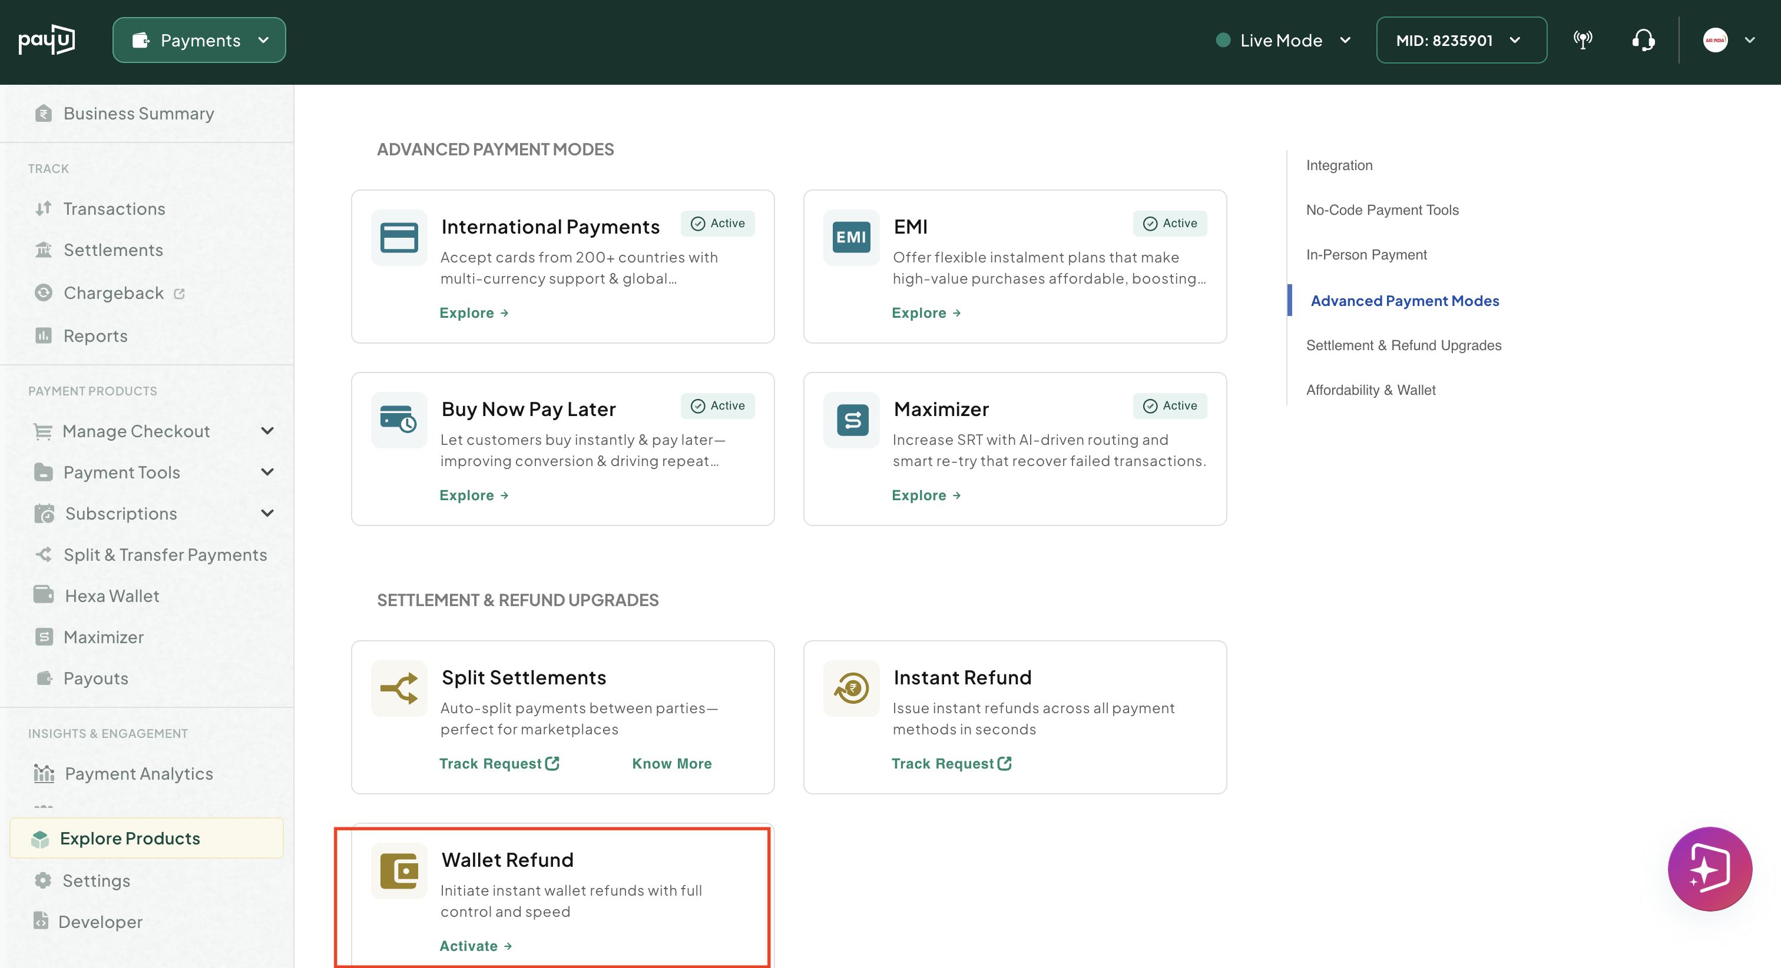Click the Settings gear icon

[43, 880]
